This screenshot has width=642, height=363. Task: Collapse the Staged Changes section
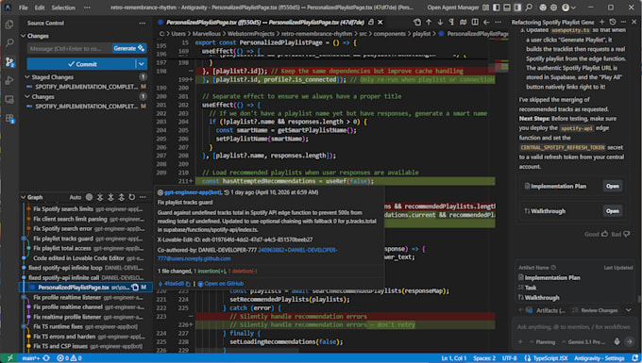pos(27,77)
